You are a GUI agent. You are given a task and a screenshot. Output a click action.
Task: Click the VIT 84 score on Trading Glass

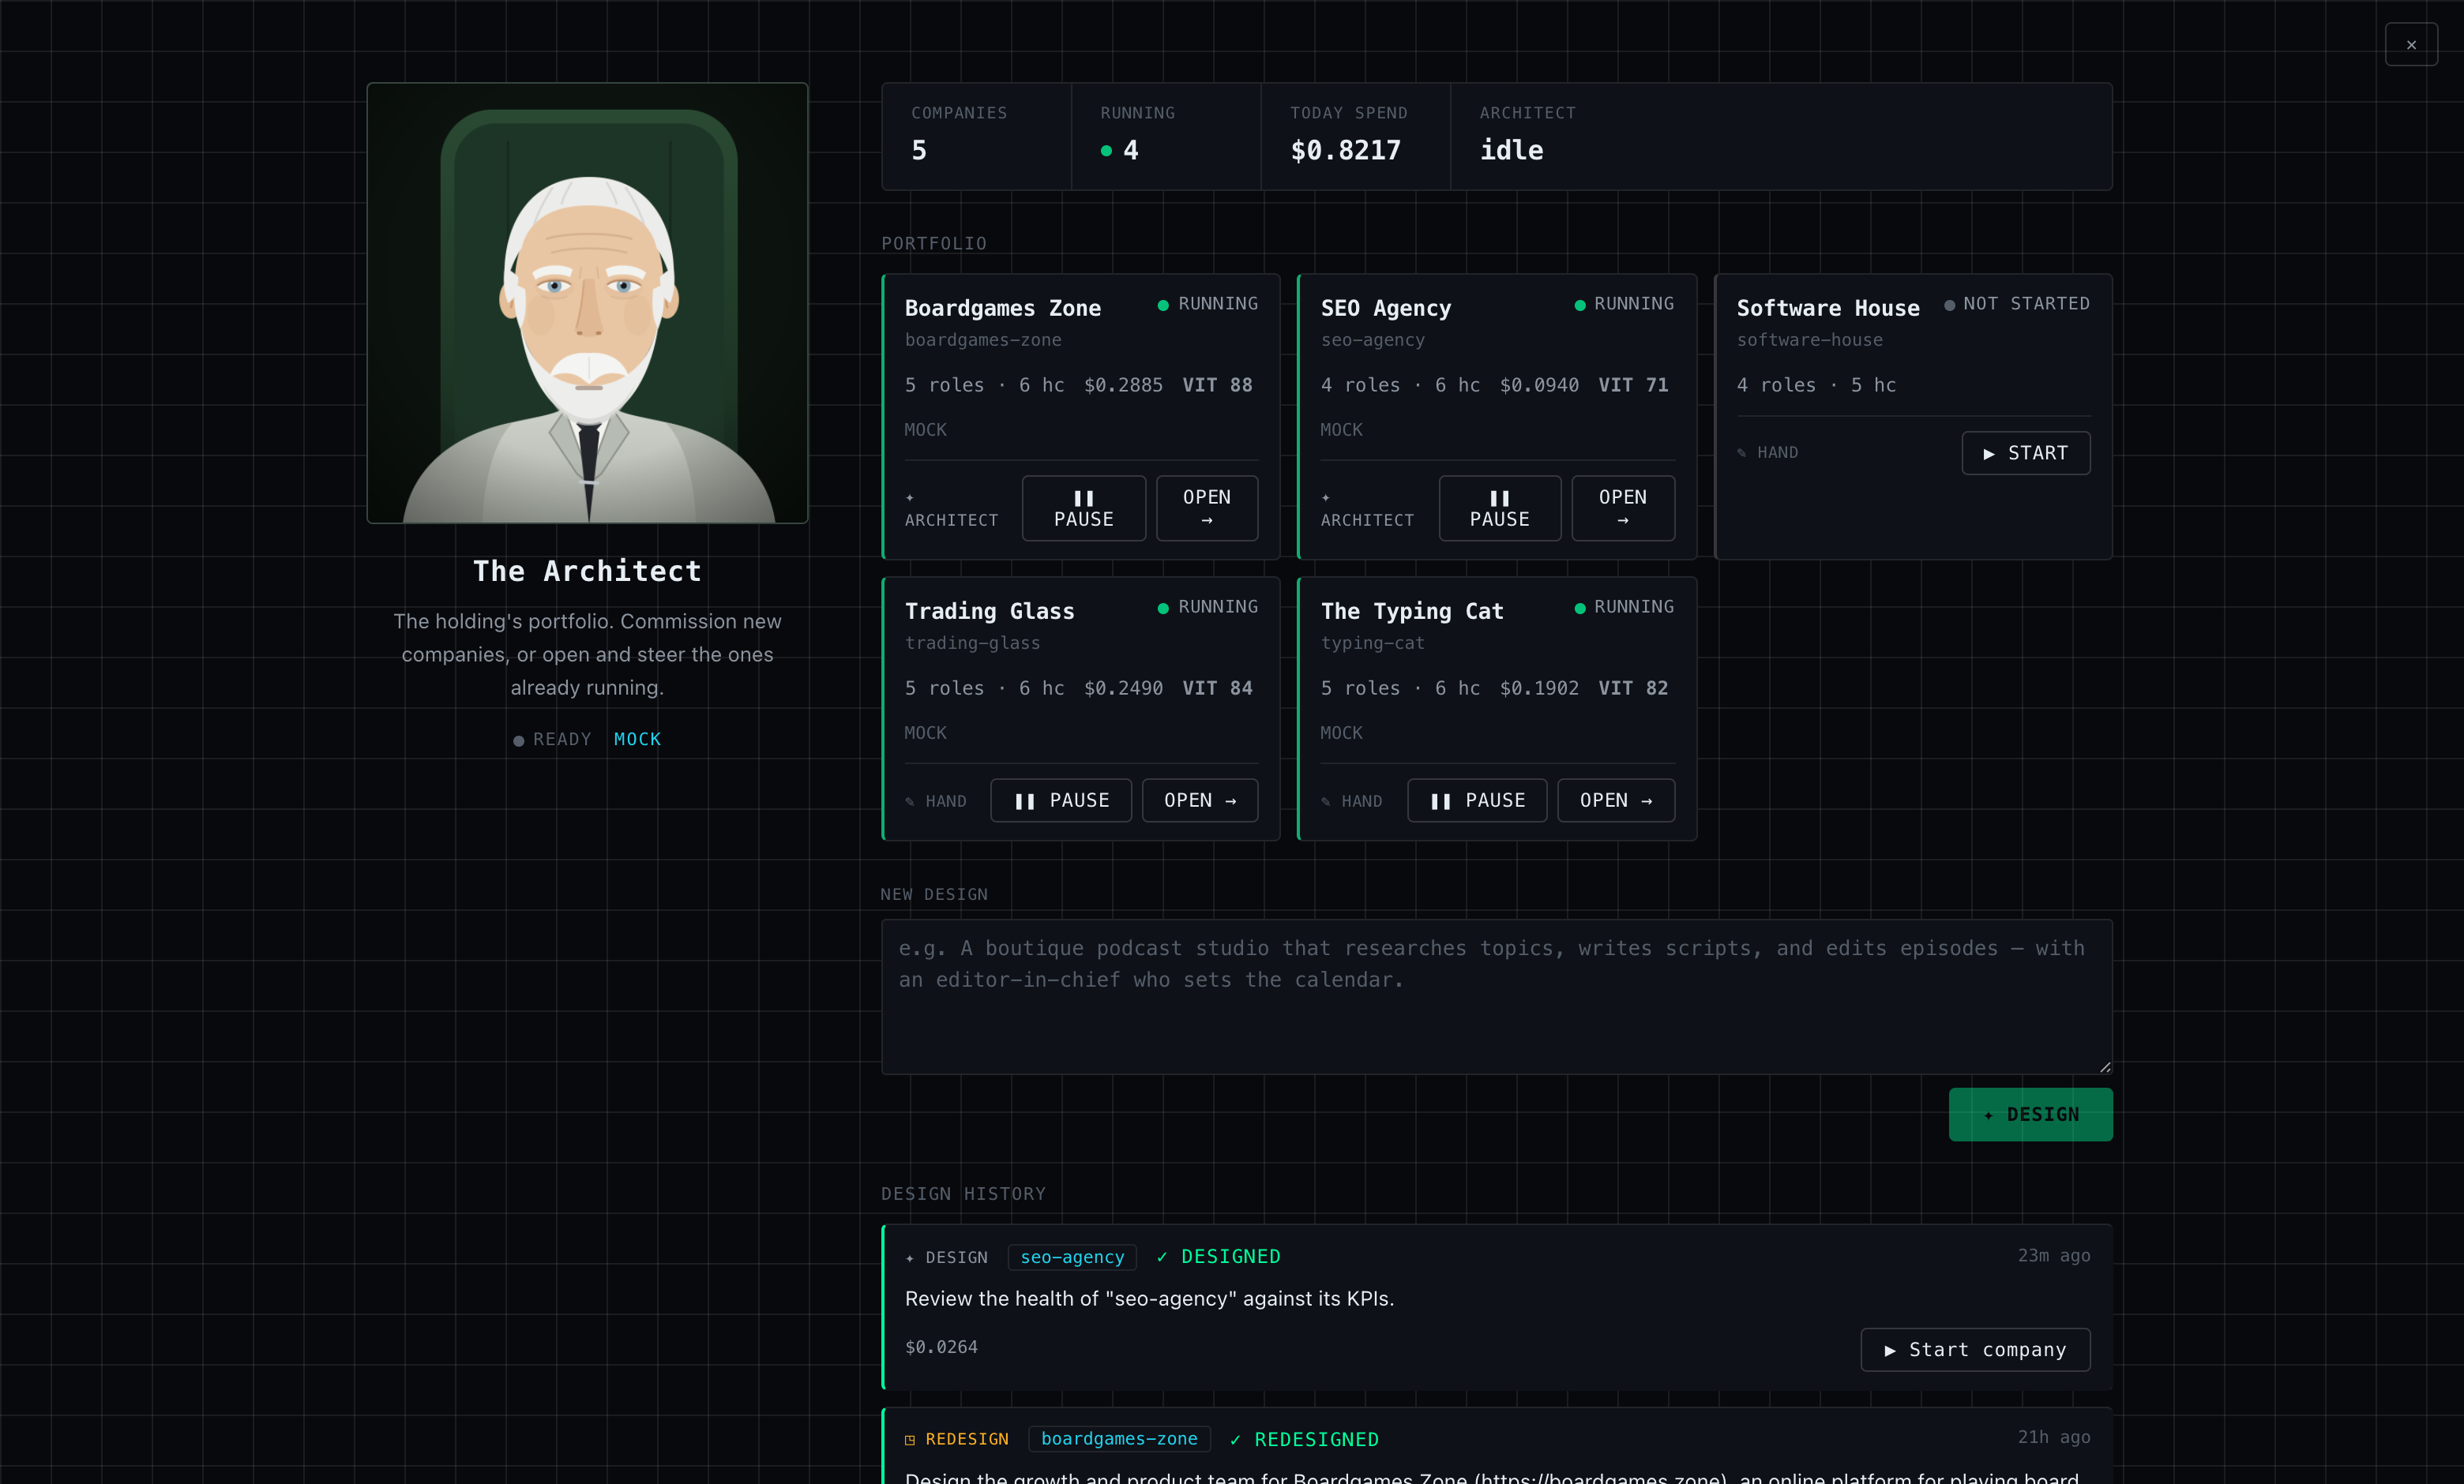(x=1217, y=688)
